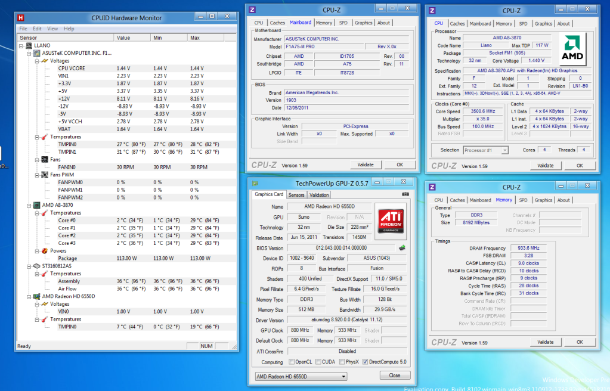Toggle the CUDA checkbox in GPU-Z

318,362
